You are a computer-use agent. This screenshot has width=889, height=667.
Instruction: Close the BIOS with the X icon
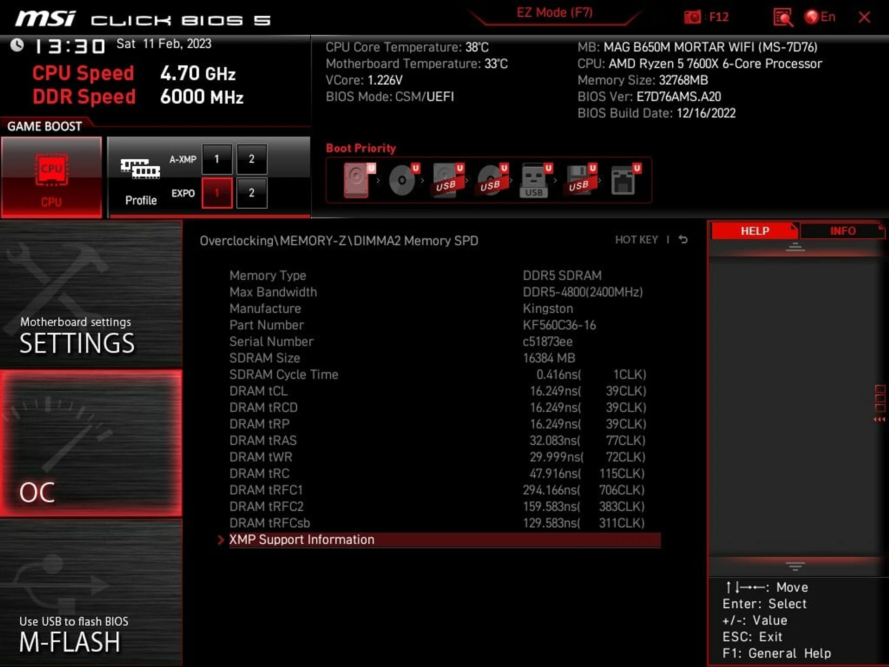tap(864, 18)
